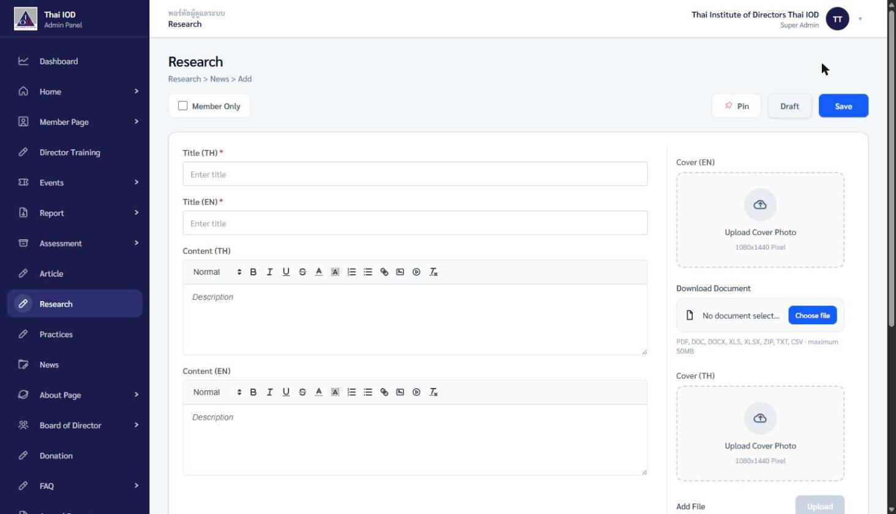Expand the About Page sidebar submenu

136,395
